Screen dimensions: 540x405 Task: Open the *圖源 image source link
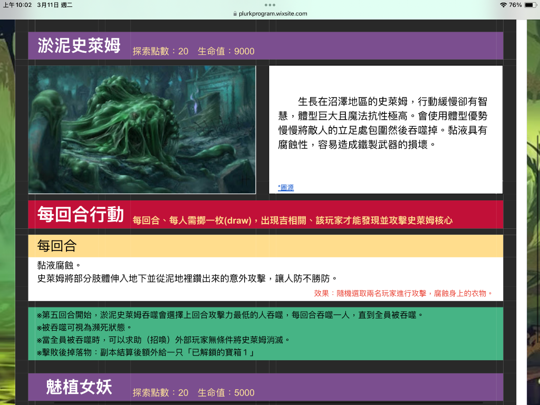tap(286, 187)
